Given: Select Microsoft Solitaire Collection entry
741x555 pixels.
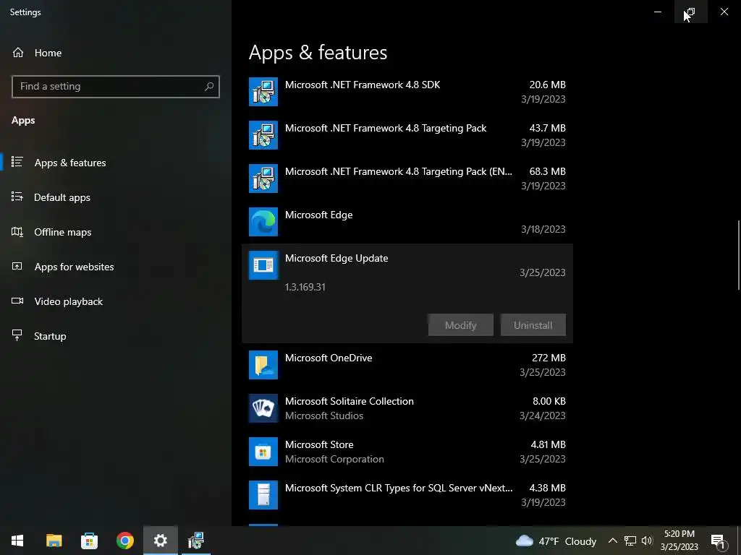Looking at the screenshot, I should point(407,408).
